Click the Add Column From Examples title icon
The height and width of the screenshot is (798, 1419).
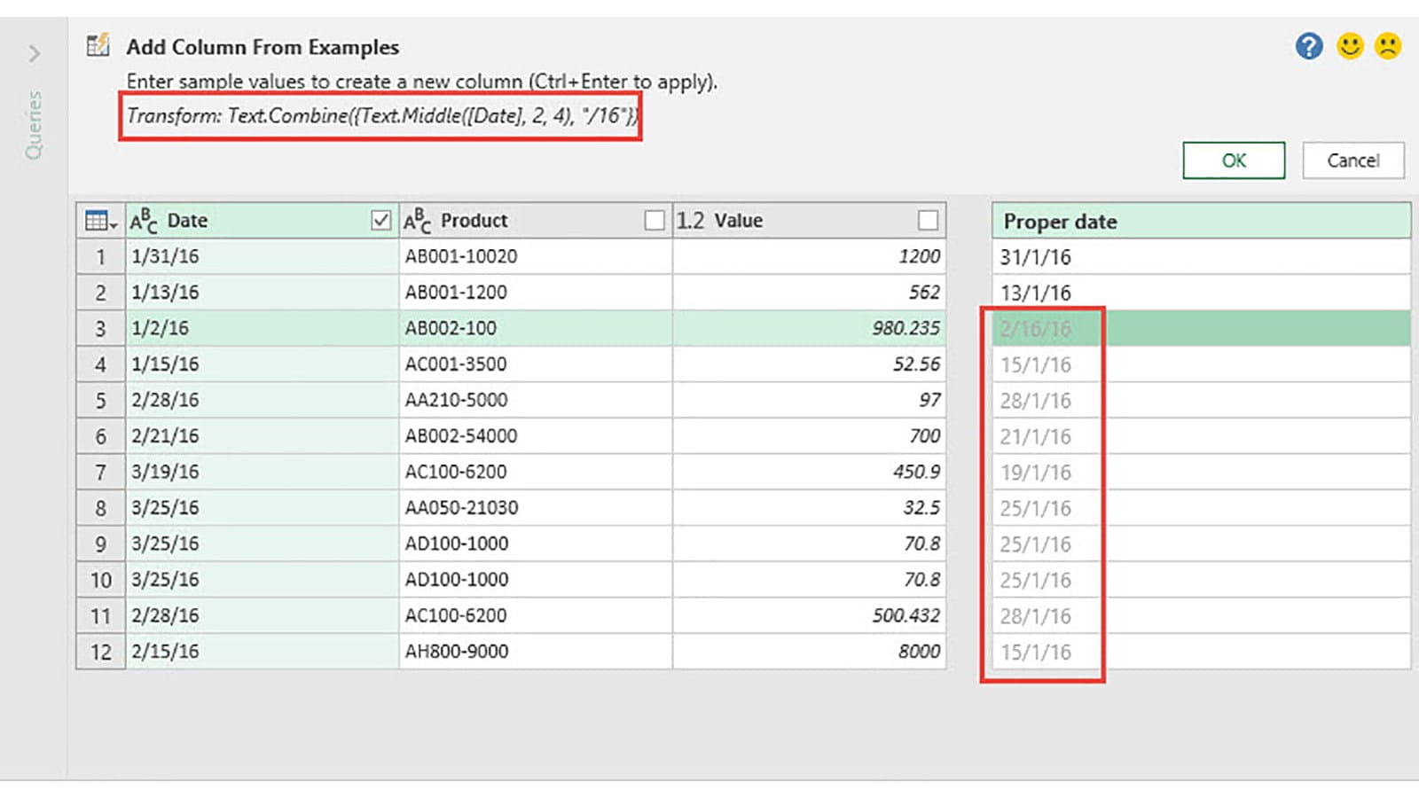pyautogui.click(x=98, y=45)
